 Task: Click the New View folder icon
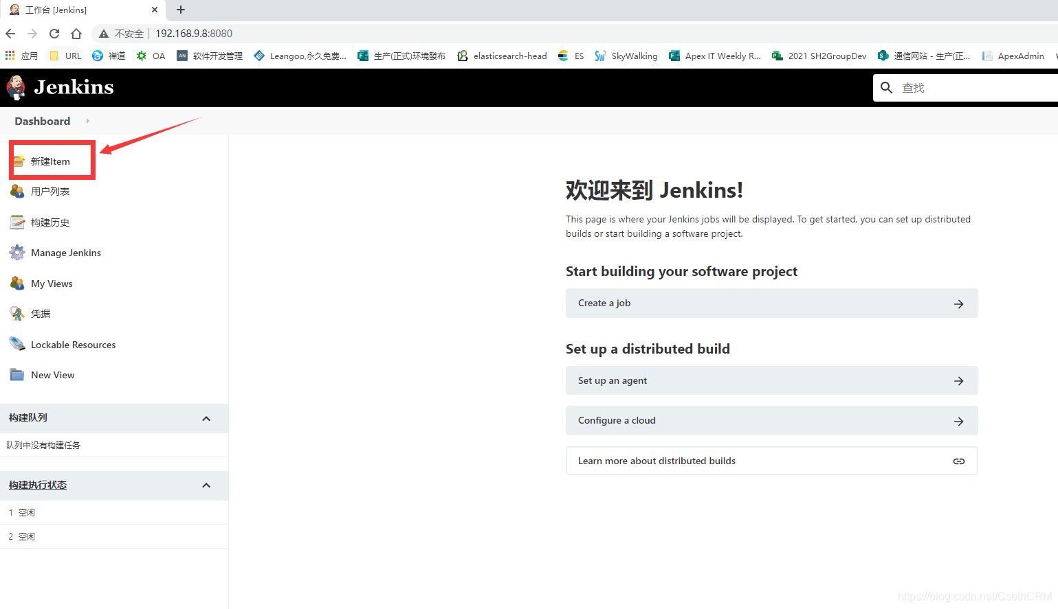pos(17,375)
